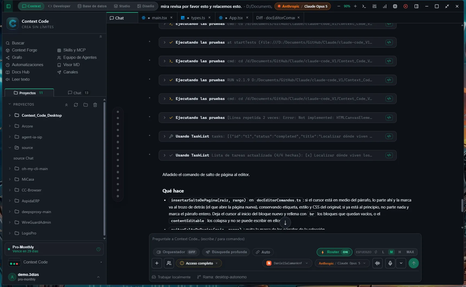Image resolution: width=466 pixels, height=287 pixels.
Task: Open the sliders settings icon in the title bar
Action: tap(374, 6)
